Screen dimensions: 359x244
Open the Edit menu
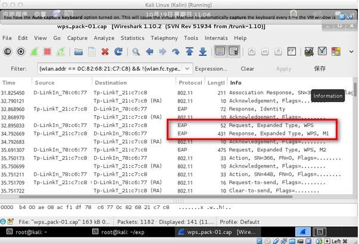coord(23,38)
